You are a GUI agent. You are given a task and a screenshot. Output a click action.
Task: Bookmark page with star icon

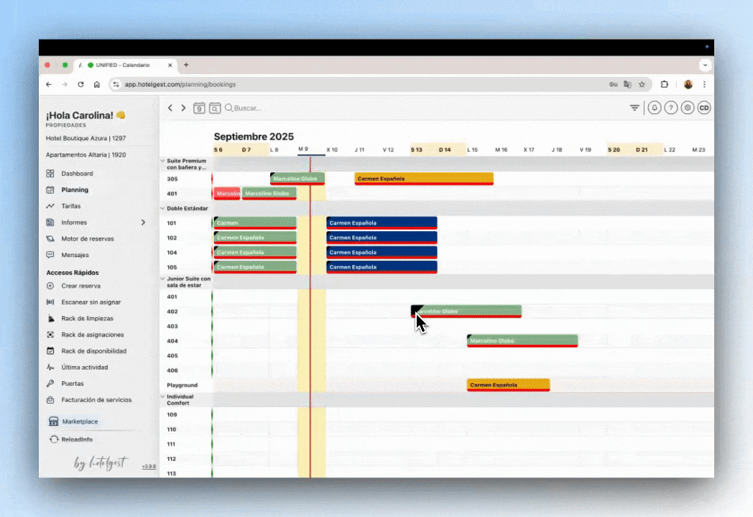642,85
